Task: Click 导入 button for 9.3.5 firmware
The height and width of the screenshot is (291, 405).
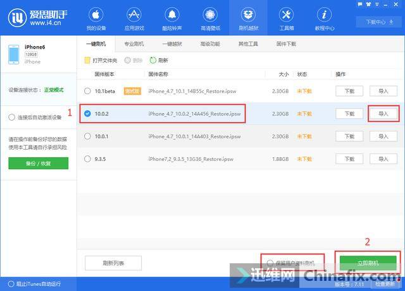Action: click(383, 159)
